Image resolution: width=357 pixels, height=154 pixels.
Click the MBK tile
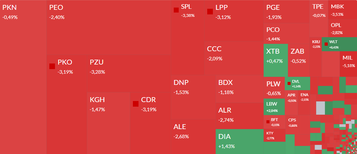click(x=342, y=10)
